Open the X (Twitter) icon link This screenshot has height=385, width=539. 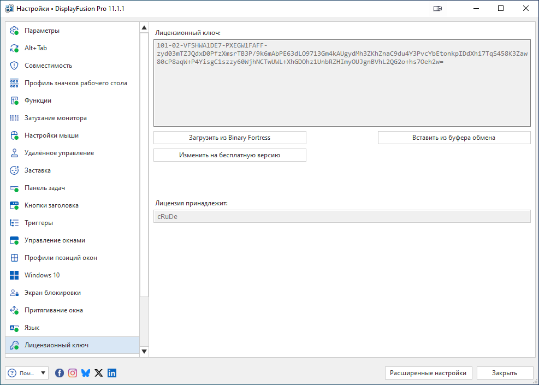pyautogui.click(x=99, y=373)
